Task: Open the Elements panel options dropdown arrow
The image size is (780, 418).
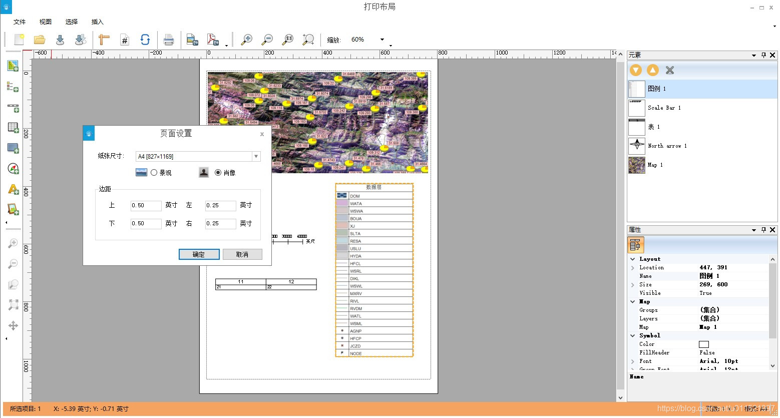Action: pyautogui.click(x=754, y=55)
